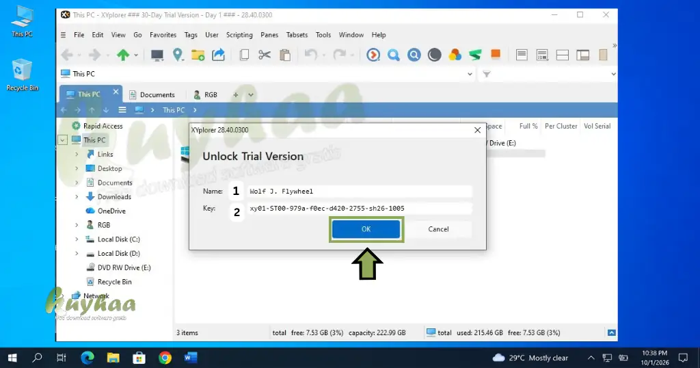Open the Tabsets menu
This screenshot has width=700, height=368.
click(297, 35)
